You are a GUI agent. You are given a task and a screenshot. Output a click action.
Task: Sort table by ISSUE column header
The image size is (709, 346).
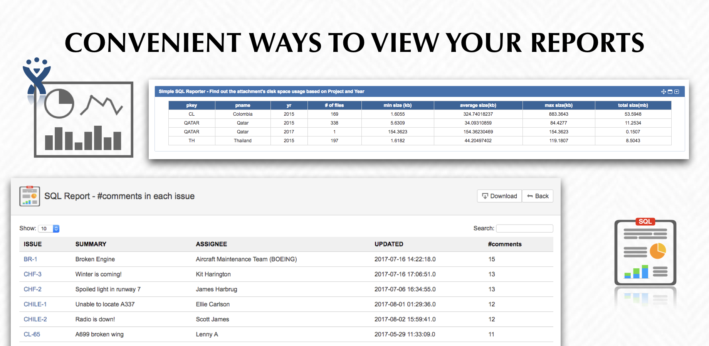coord(33,244)
